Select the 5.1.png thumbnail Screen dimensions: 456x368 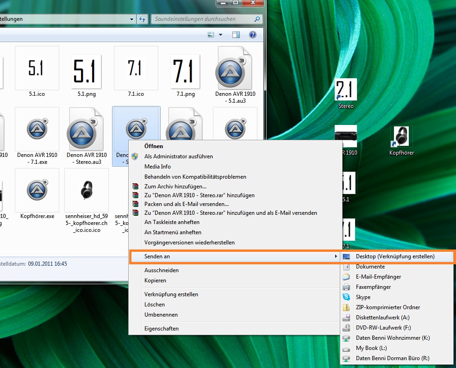coord(86,71)
